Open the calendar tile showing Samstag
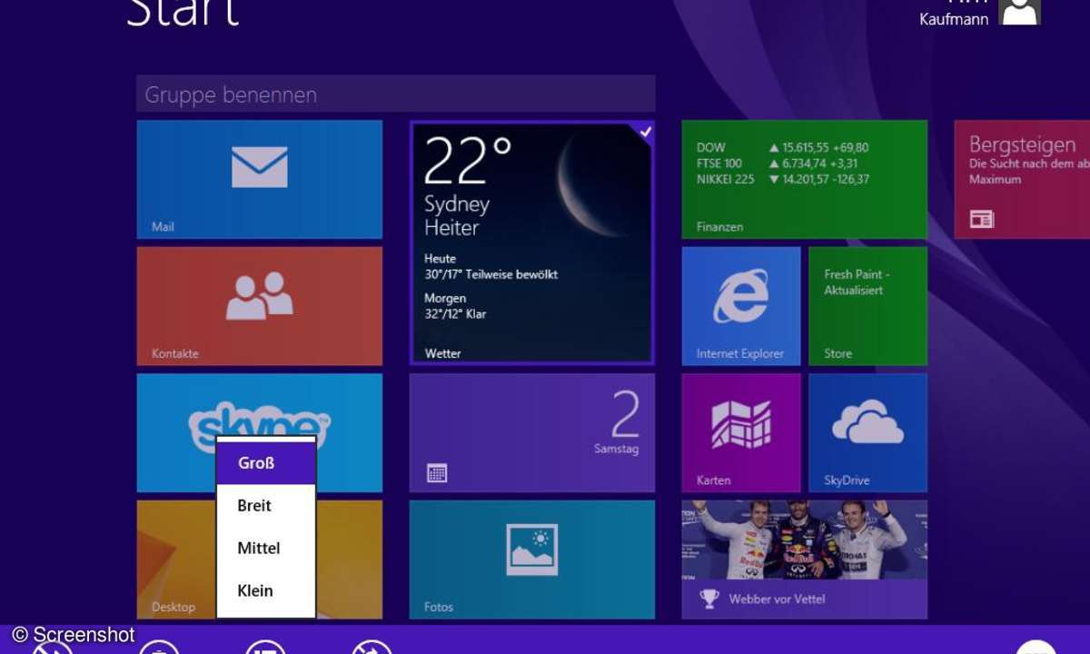 tap(532, 432)
